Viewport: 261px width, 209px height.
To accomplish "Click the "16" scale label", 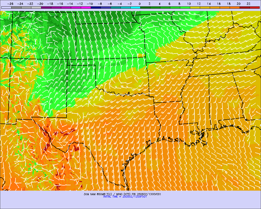I will [219, 4].
